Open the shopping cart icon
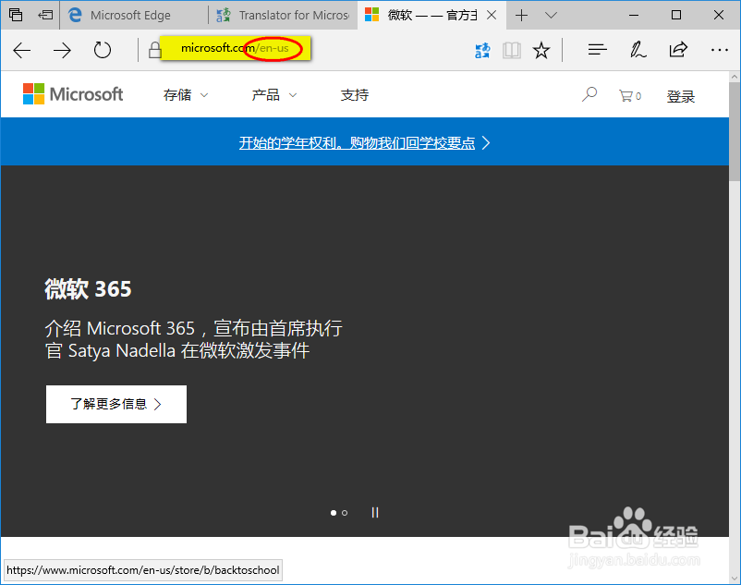Image resolution: width=741 pixels, height=585 pixels. click(630, 96)
